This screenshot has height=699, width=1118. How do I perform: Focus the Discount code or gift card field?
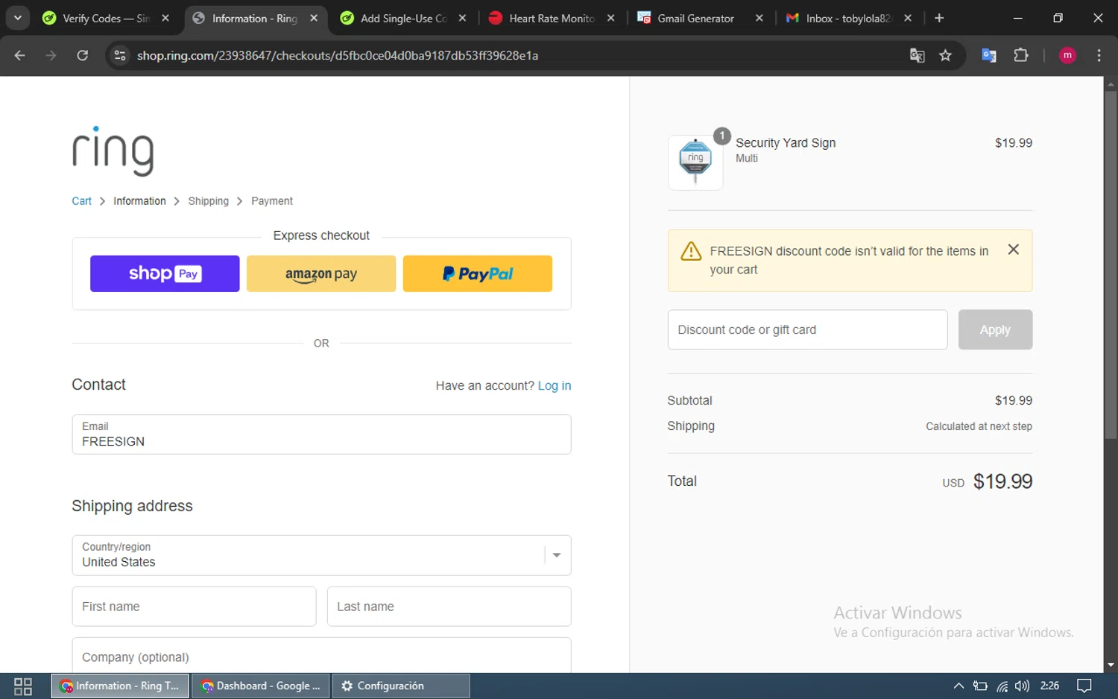point(807,329)
